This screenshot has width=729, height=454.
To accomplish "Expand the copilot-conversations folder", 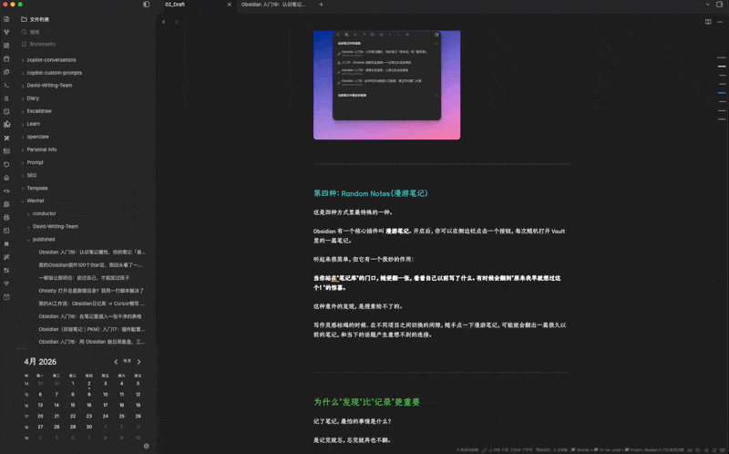I will pos(51,60).
